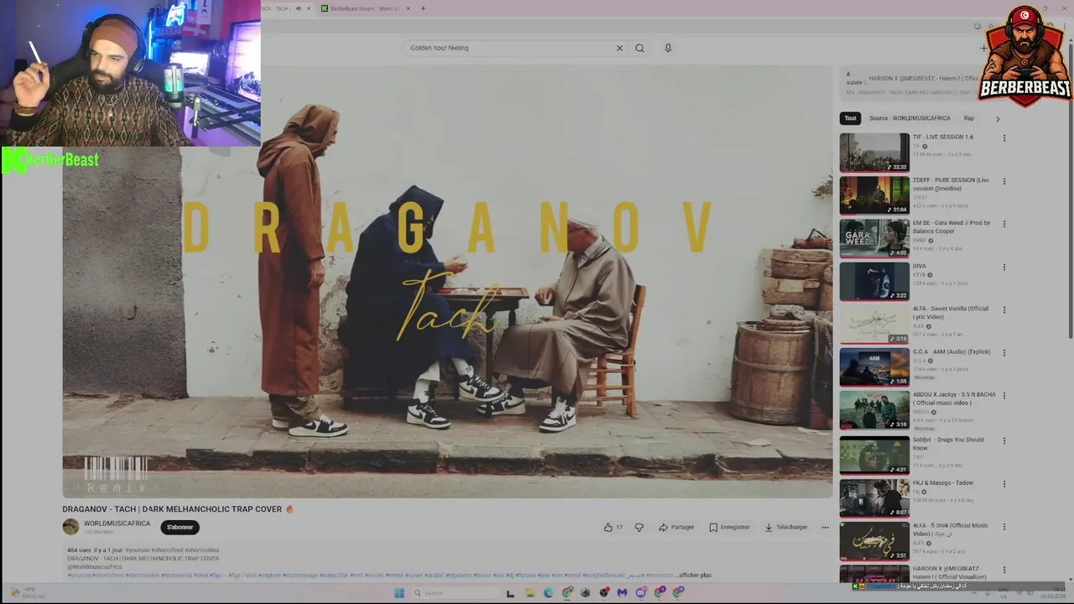Viewport: 1074px width, 604px height.
Task: Open 4LFA Sweet Vanilla thumbnail
Action: [x=874, y=324]
